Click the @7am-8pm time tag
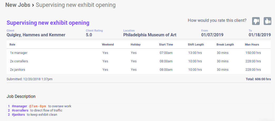Screen dimensions: 275x121 37,106
